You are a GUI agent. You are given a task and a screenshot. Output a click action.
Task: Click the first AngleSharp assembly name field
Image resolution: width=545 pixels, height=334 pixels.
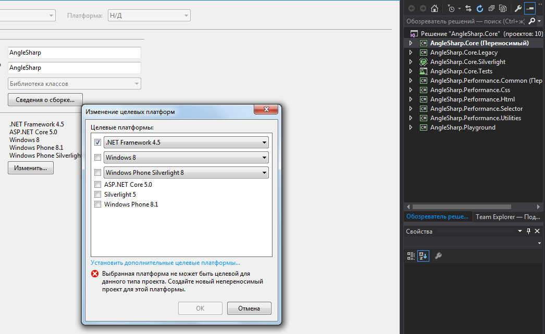[75, 53]
